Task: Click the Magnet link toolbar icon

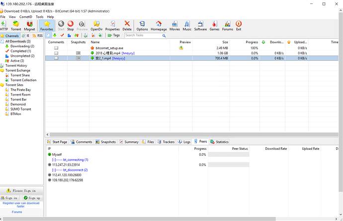Action: point(30,25)
